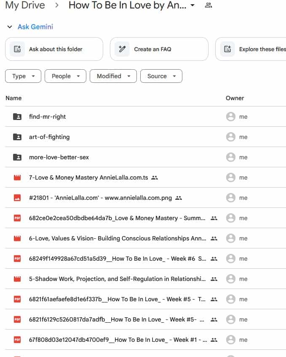Click the owner avatar on art-of-fighting row

[x=230, y=137]
